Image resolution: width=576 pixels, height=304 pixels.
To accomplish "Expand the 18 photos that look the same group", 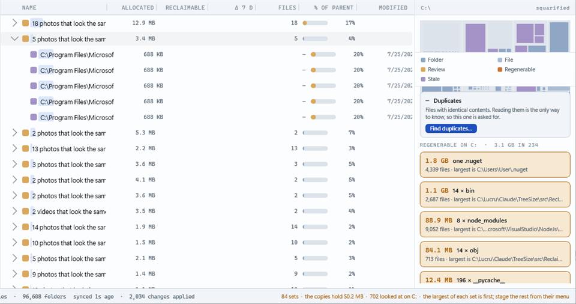I will coord(14,23).
